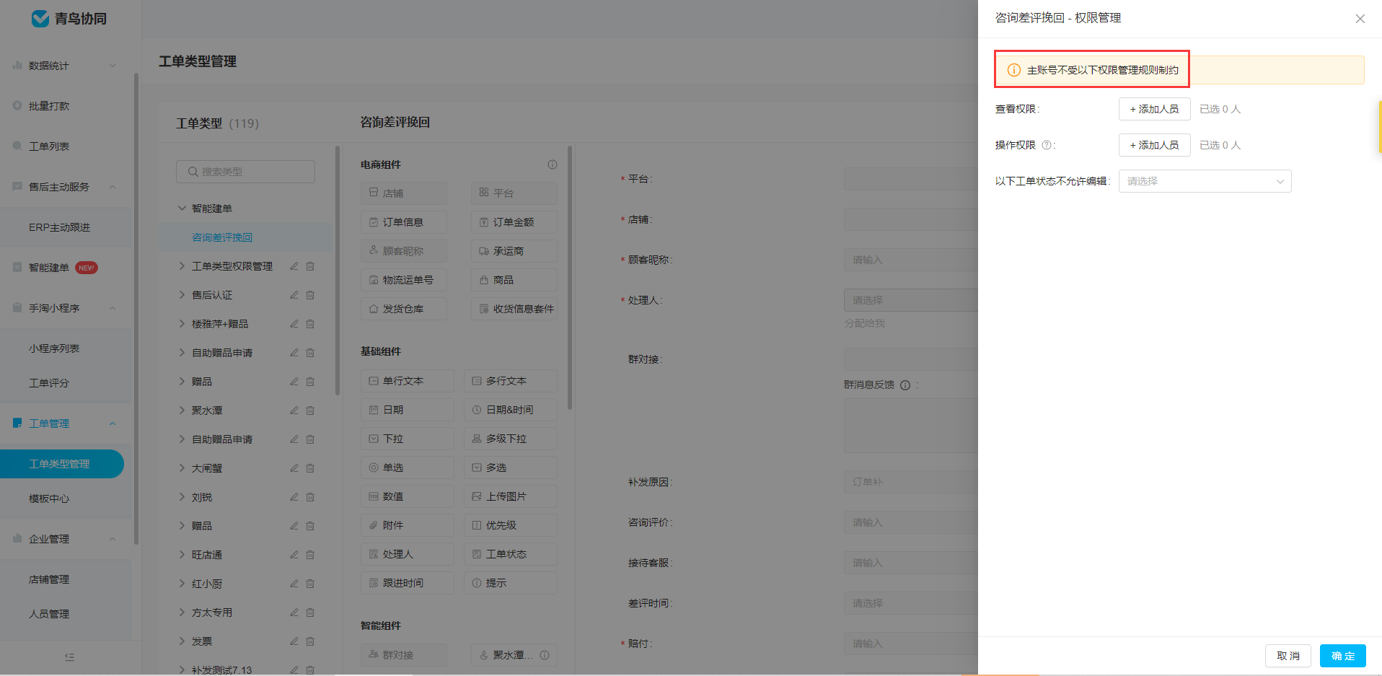Expand the 售后认证 tree node
Image resolution: width=1382 pixels, height=676 pixels.
(x=182, y=295)
